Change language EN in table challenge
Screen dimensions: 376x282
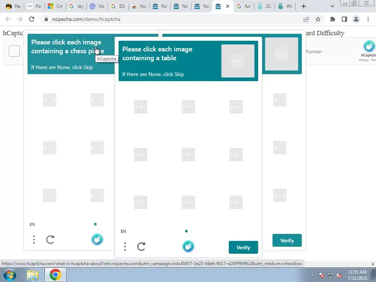click(123, 231)
